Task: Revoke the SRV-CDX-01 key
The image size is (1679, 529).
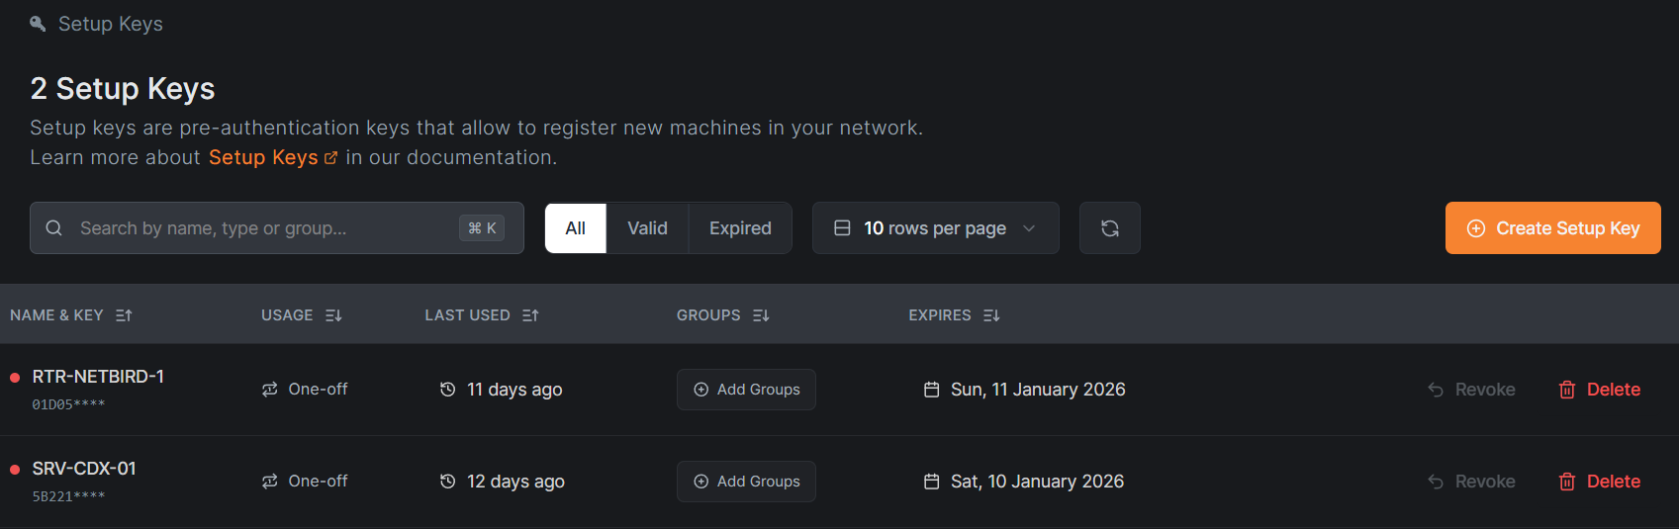Action: 1471,482
